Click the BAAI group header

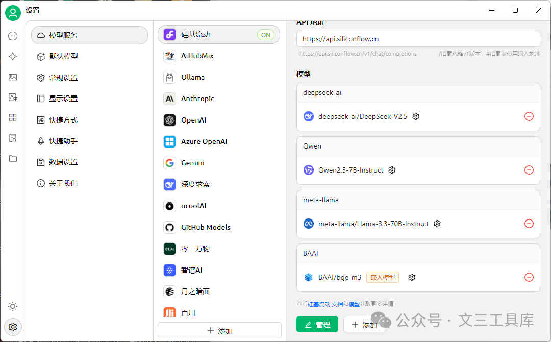coord(418,253)
